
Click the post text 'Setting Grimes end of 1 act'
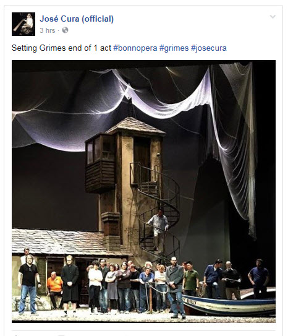(61, 48)
